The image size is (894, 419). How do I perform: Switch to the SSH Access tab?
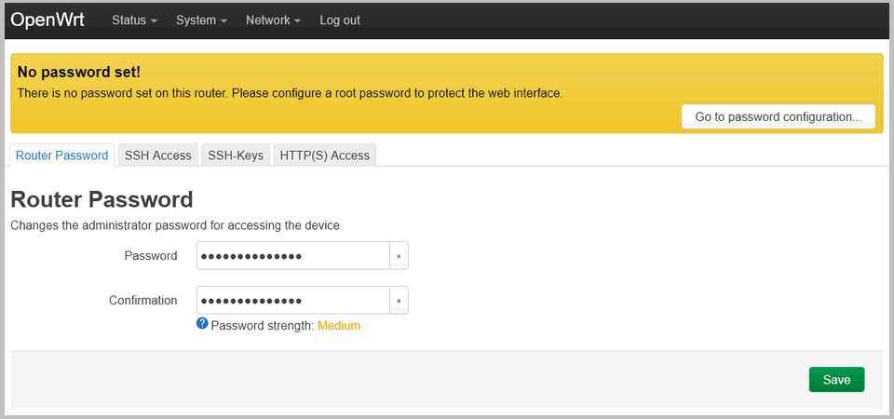(x=158, y=155)
